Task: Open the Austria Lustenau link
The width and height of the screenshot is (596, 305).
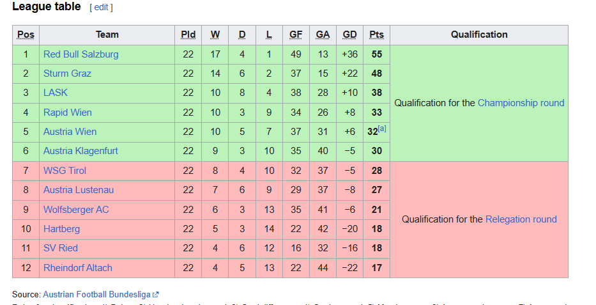Action: tap(79, 190)
